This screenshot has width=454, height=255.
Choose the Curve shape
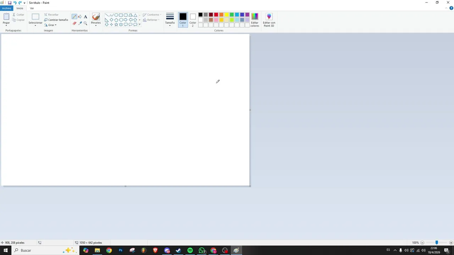coord(111,15)
